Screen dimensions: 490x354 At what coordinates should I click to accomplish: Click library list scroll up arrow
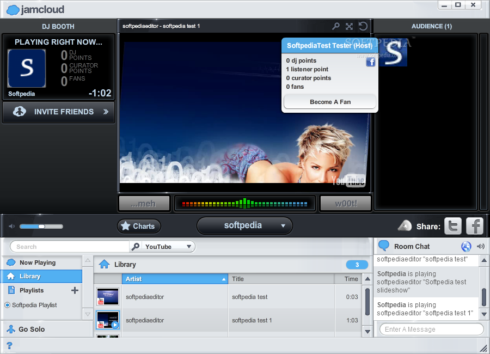(x=368, y=279)
